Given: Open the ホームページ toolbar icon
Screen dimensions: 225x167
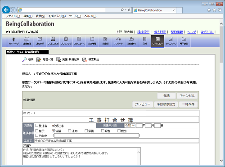Looking at the screenshot, I should click(171, 41).
